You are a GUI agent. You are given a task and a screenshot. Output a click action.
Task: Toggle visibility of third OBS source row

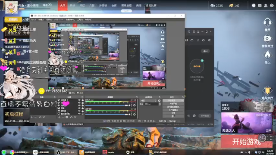pyautogui.click(x=79, y=105)
